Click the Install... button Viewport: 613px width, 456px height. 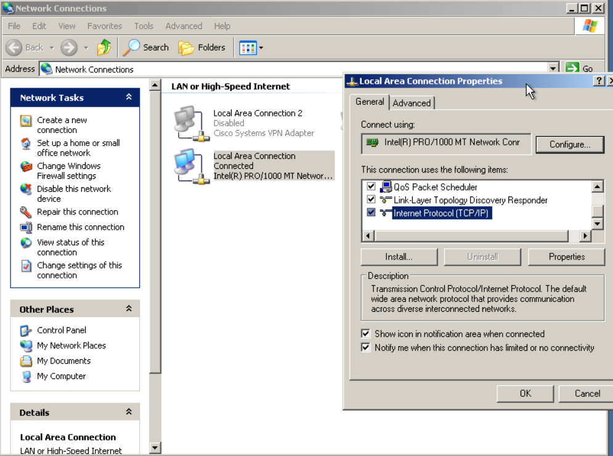399,257
